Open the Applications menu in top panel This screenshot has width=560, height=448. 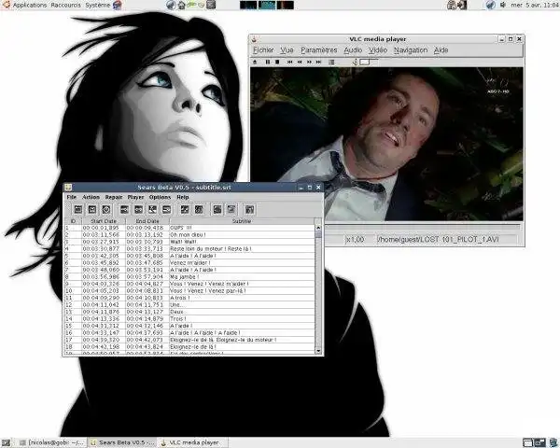click(30, 5)
